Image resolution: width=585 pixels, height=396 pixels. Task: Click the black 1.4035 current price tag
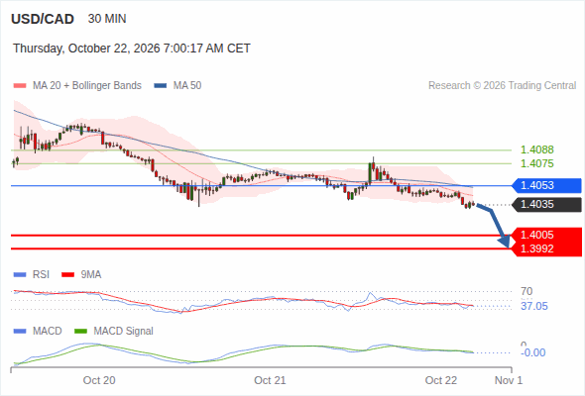tap(546, 205)
